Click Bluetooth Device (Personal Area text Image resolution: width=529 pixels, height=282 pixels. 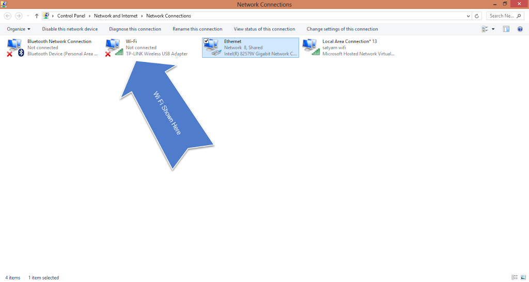click(x=63, y=54)
